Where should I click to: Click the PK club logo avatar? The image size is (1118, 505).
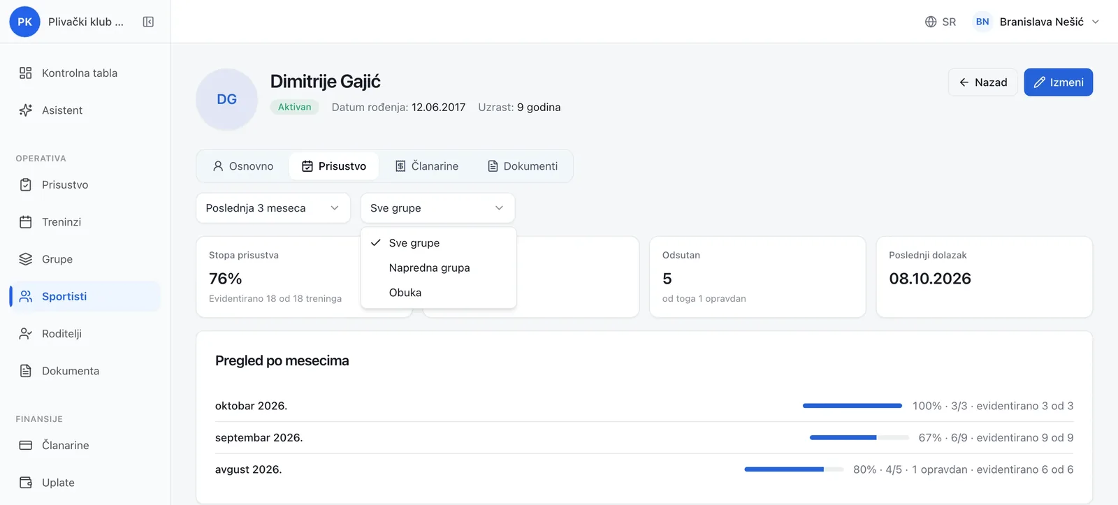24,22
